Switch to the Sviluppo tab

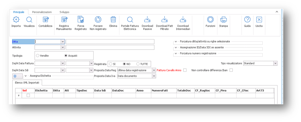64,12
